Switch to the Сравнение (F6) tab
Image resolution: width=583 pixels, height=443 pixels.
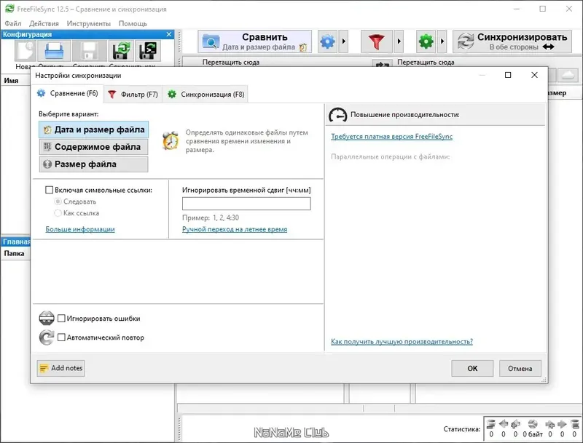click(68, 94)
